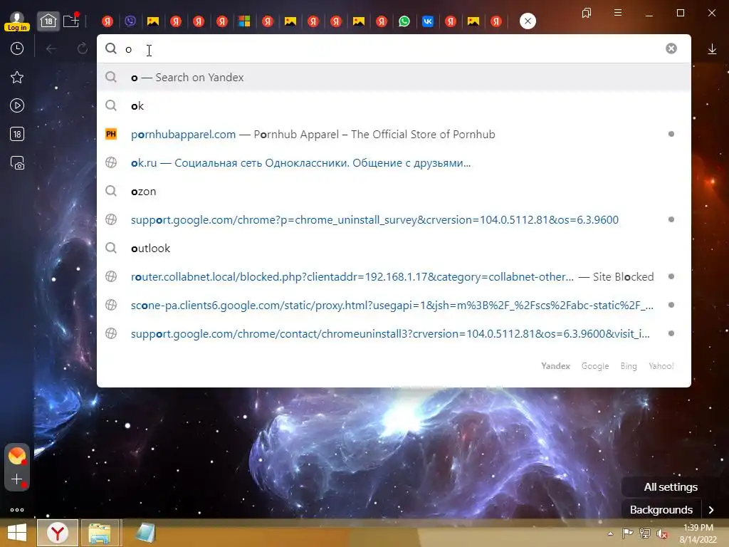This screenshot has height=547, width=729.
Task: Open the taskbar clock 1:39 PM
Action: (x=698, y=533)
